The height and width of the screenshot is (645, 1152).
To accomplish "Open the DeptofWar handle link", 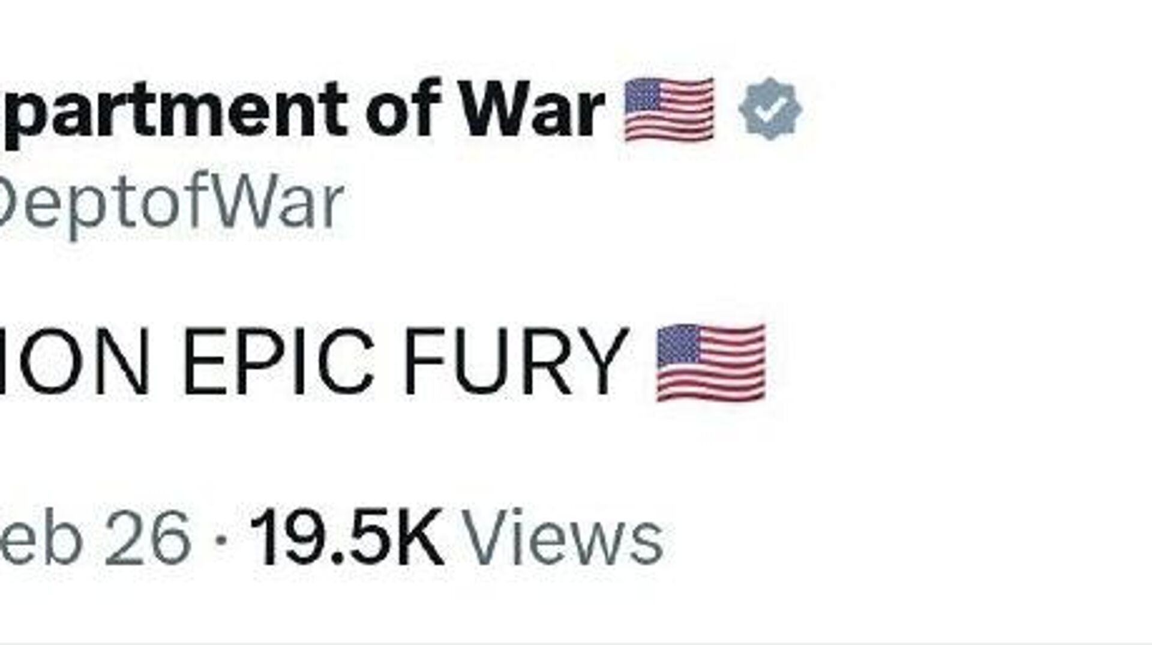I will click(x=172, y=204).
